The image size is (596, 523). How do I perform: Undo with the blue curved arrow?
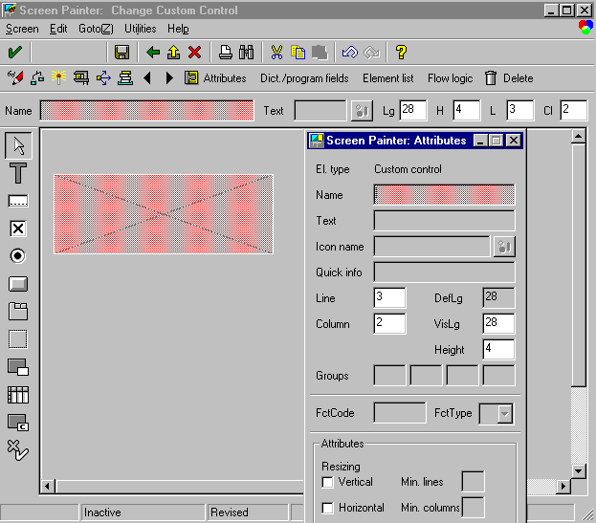pos(350,52)
